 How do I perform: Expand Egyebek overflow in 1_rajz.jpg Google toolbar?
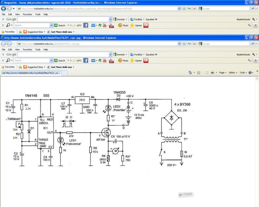[156, 55]
